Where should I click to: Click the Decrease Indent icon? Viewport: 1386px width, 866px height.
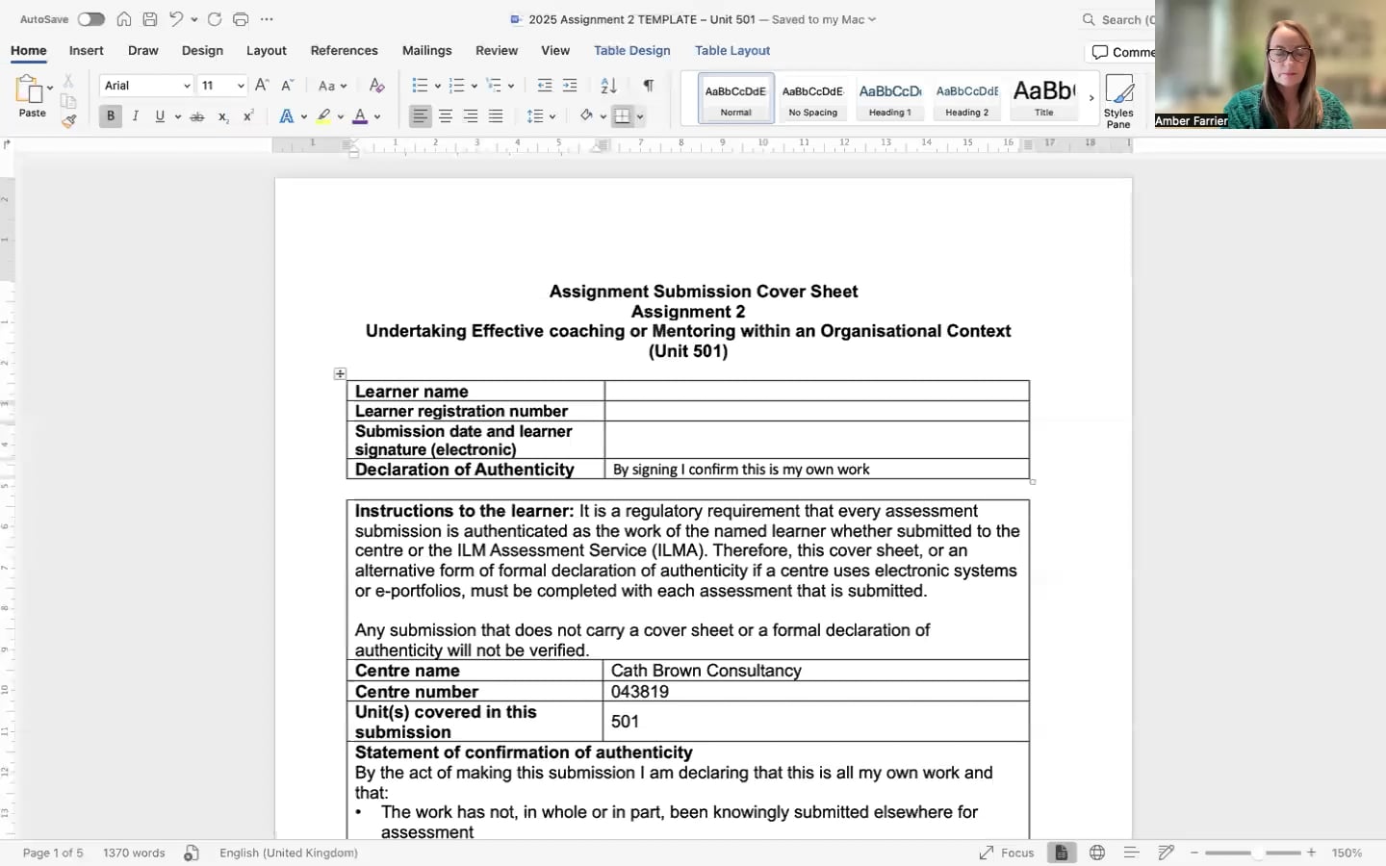click(545, 86)
